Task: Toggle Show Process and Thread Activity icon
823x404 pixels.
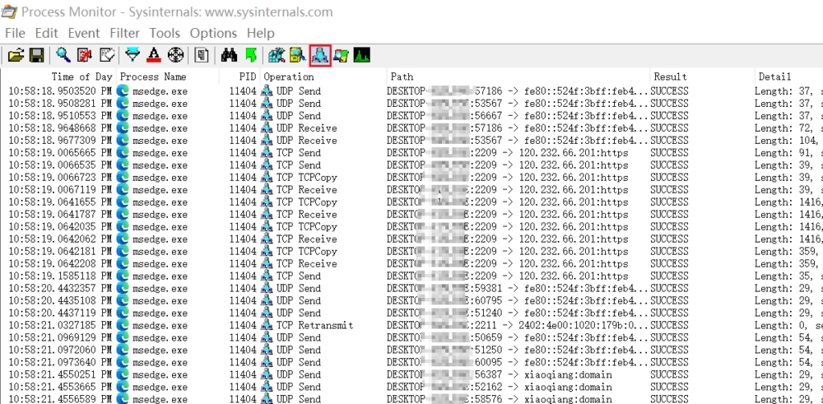Action: tap(341, 55)
